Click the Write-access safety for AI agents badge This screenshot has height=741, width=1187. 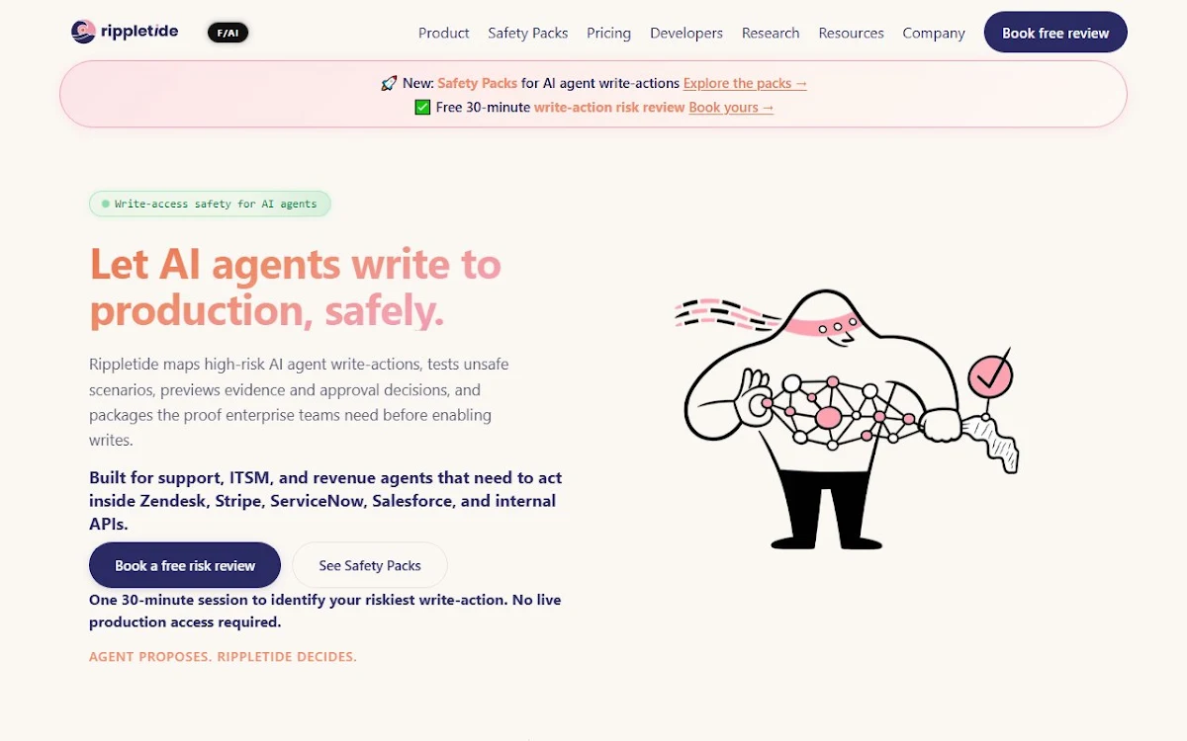(210, 204)
